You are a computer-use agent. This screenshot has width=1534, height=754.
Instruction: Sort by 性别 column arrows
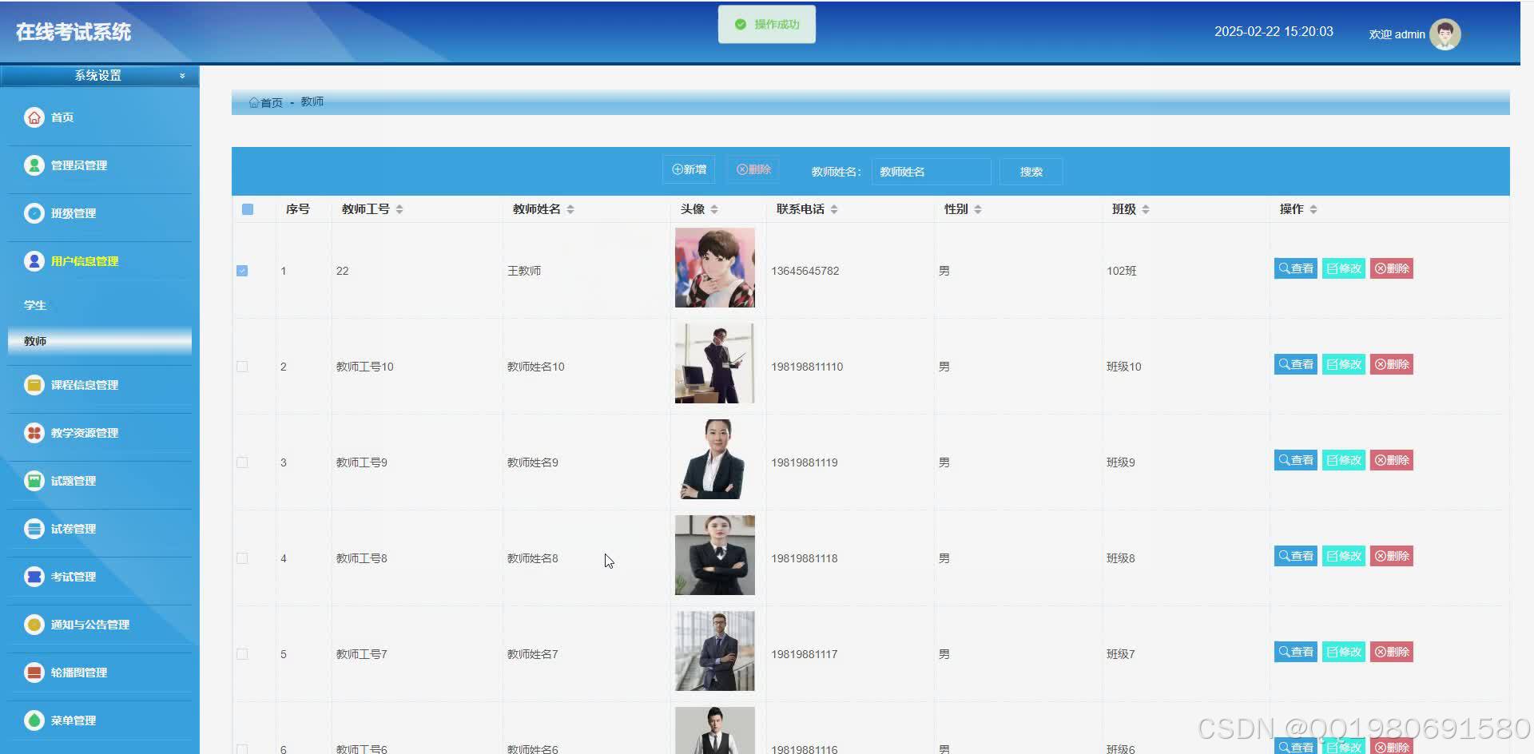978,209
